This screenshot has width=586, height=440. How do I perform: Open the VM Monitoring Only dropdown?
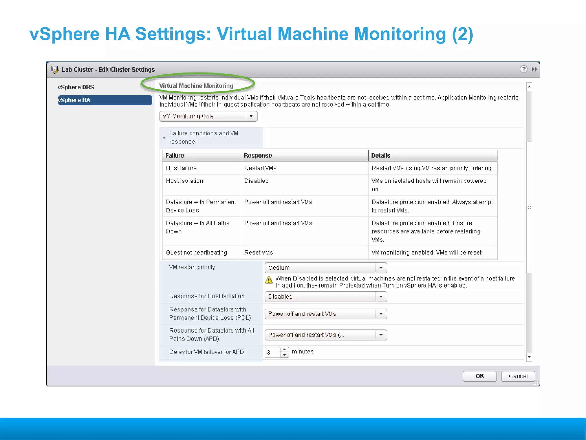[208, 116]
